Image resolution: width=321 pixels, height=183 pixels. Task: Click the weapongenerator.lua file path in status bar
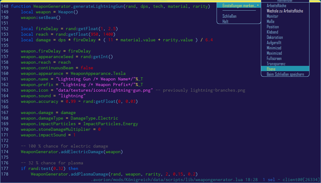pos(167,180)
